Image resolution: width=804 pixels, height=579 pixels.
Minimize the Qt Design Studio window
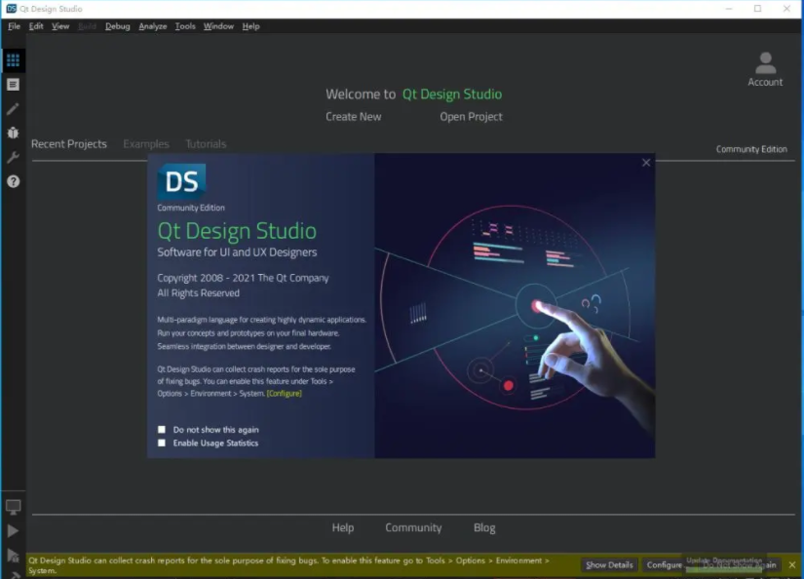[729, 9]
